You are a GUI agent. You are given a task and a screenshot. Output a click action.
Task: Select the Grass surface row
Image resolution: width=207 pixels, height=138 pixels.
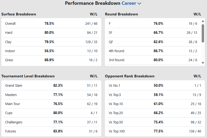tap(51, 60)
